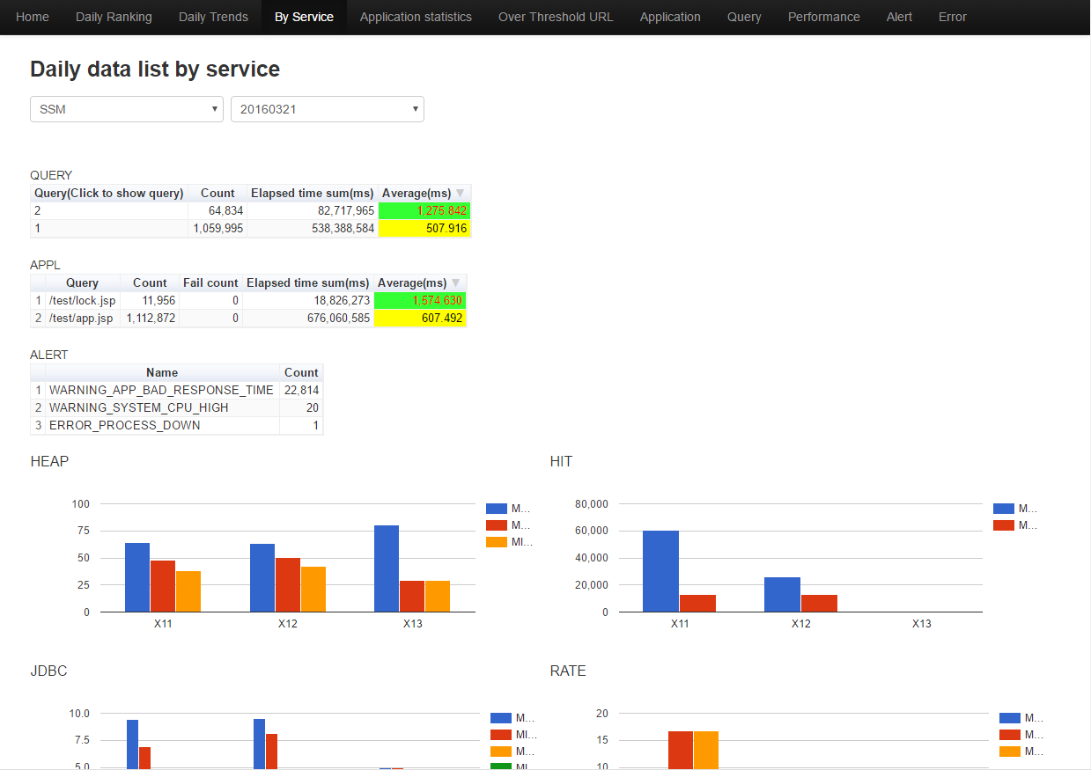Screen dimensions: 1091x770
Task: Switch to Daily Trends tab
Action: [213, 17]
